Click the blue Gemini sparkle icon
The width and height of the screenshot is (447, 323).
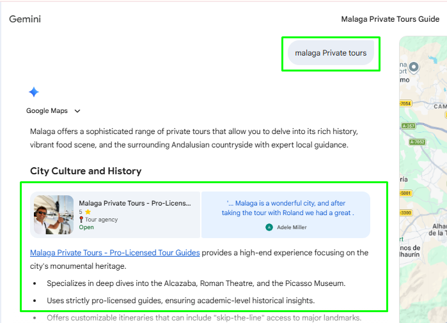click(x=34, y=92)
